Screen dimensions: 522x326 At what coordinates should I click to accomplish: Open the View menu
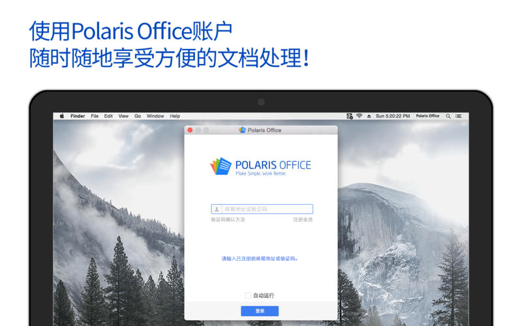tap(123, 116)
